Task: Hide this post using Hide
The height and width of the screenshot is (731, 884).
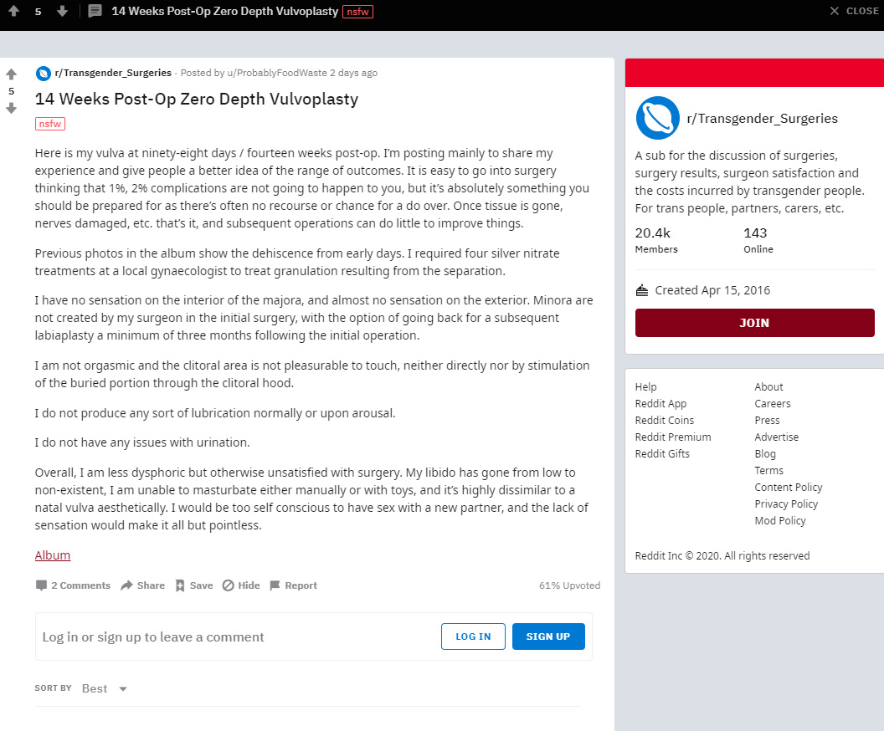Action: pos(241,585)
